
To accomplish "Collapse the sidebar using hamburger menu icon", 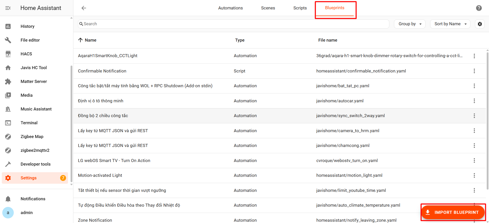I will pyautogui.click(x=8, y=8).
